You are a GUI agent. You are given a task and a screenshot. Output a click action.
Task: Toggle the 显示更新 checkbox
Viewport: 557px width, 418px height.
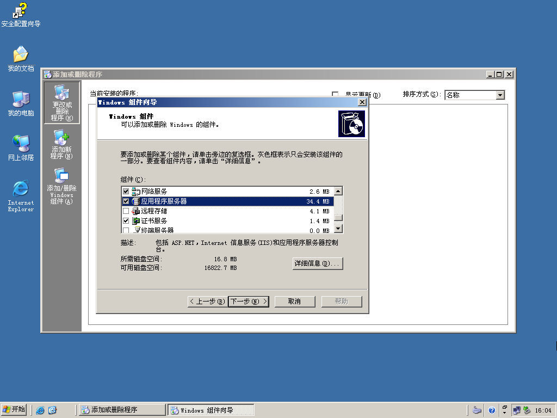335,94
